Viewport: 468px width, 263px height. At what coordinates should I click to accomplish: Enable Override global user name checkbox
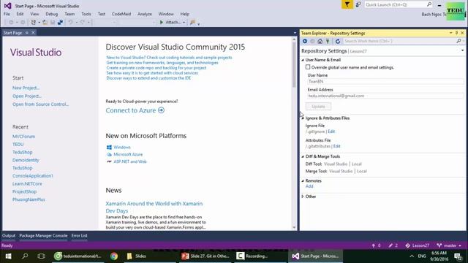click(308, 67)
